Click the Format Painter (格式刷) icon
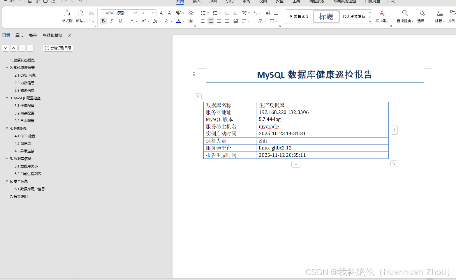 click(x=67, y=13)
